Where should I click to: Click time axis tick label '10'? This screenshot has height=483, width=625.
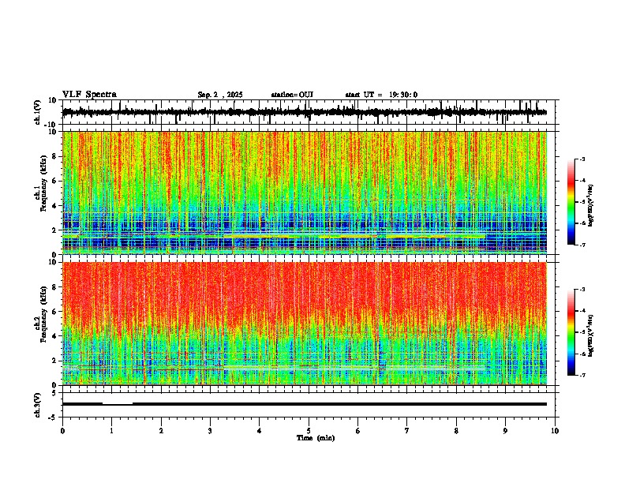coord(555,431)
